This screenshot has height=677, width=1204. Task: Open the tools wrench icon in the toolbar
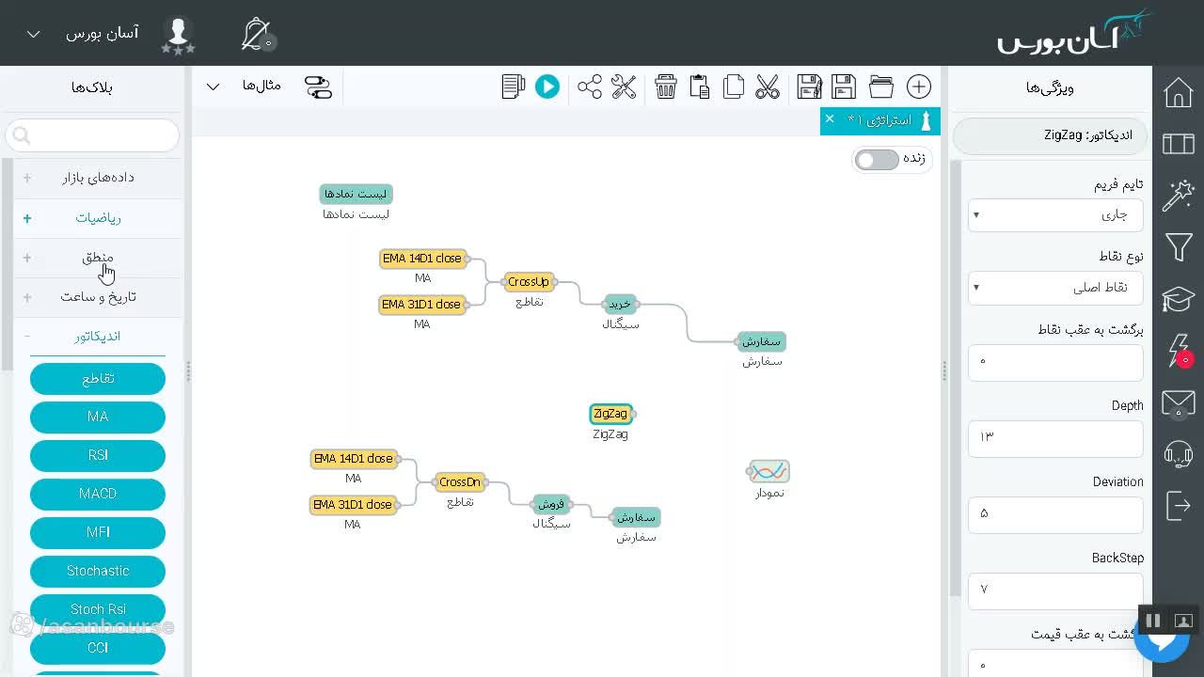point(624,87)
